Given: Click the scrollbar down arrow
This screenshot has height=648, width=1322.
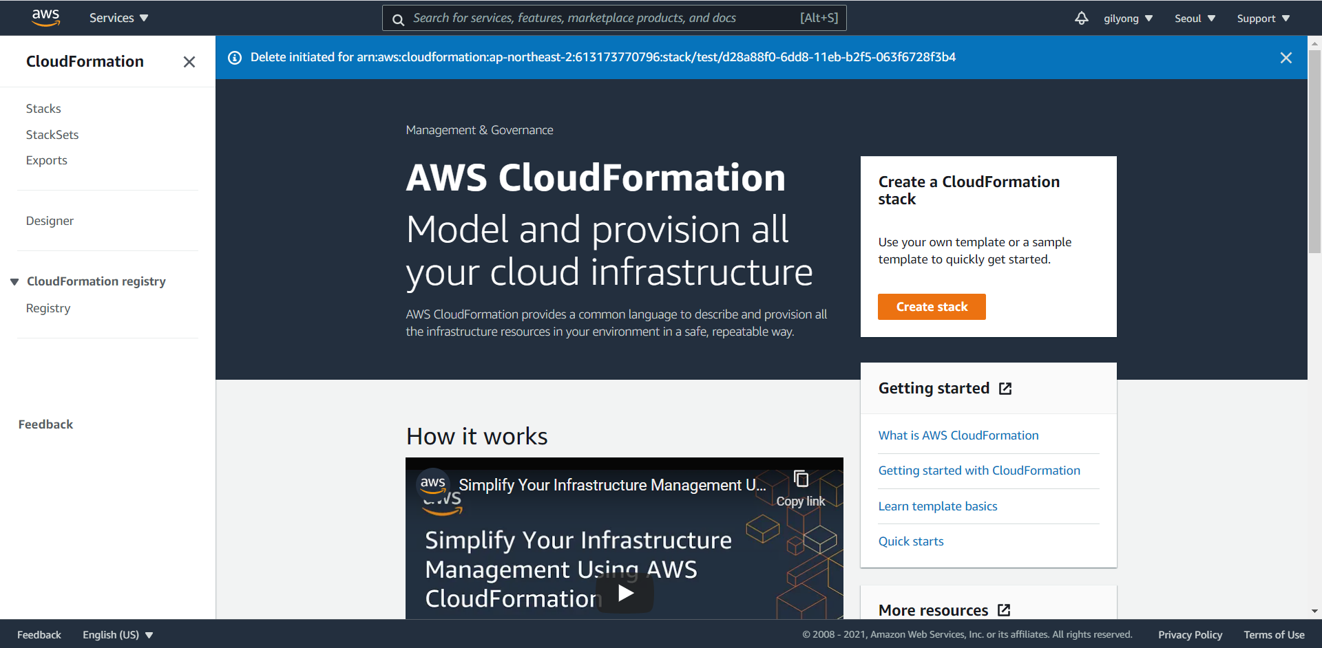Looking at the screenshot, I should point(1314,611).
